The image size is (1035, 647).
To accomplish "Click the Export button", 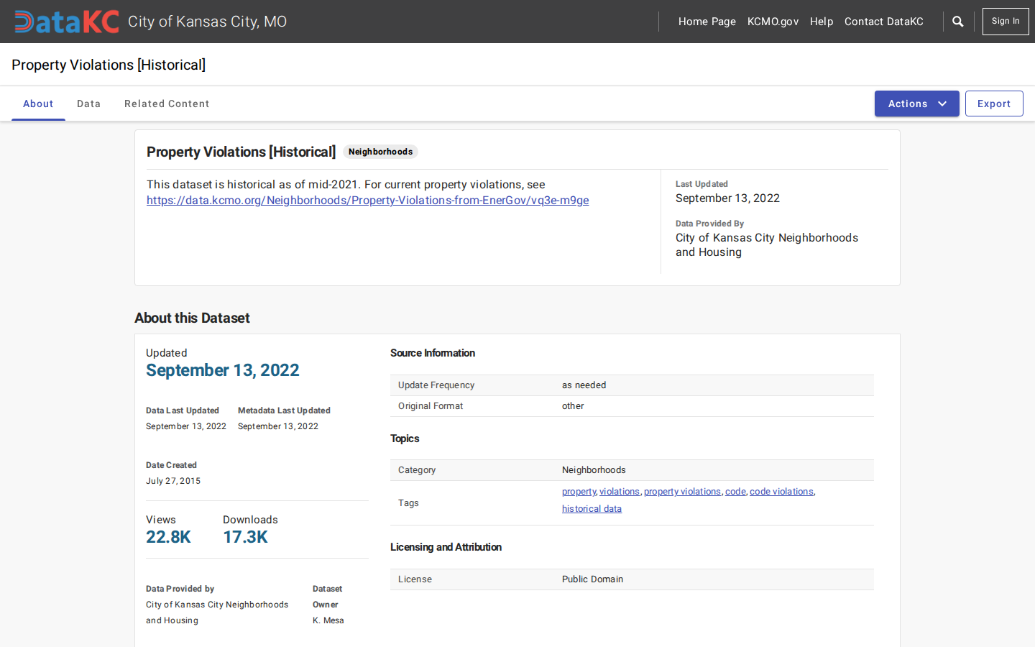I will 994,104.
